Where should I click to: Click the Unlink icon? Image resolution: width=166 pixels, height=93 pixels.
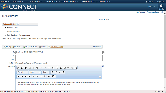pyautogui.click(x=72, y=68)
